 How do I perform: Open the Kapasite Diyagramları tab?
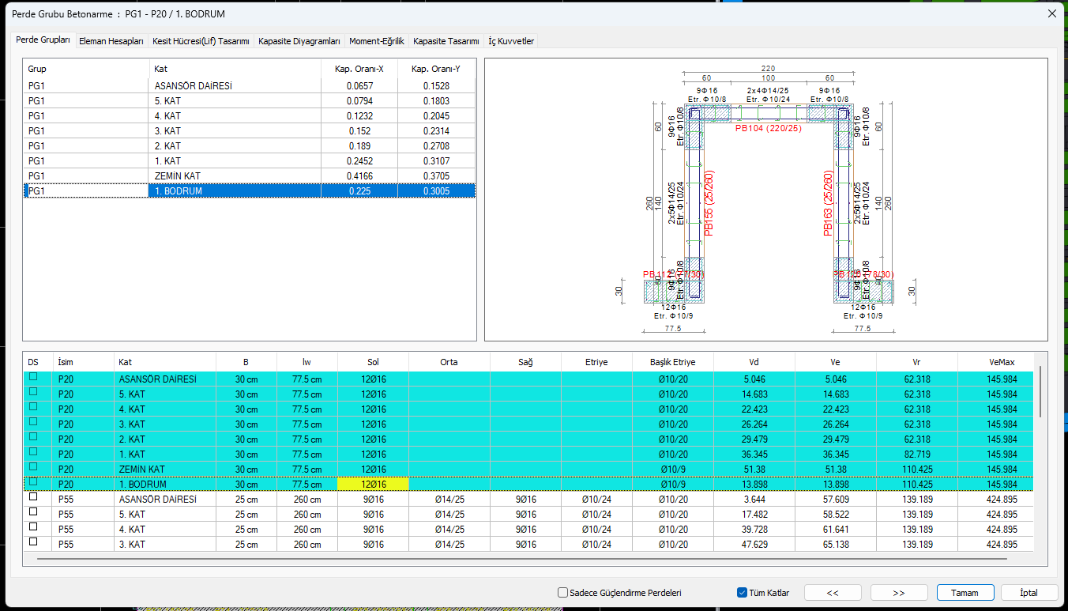click(299, 41)
